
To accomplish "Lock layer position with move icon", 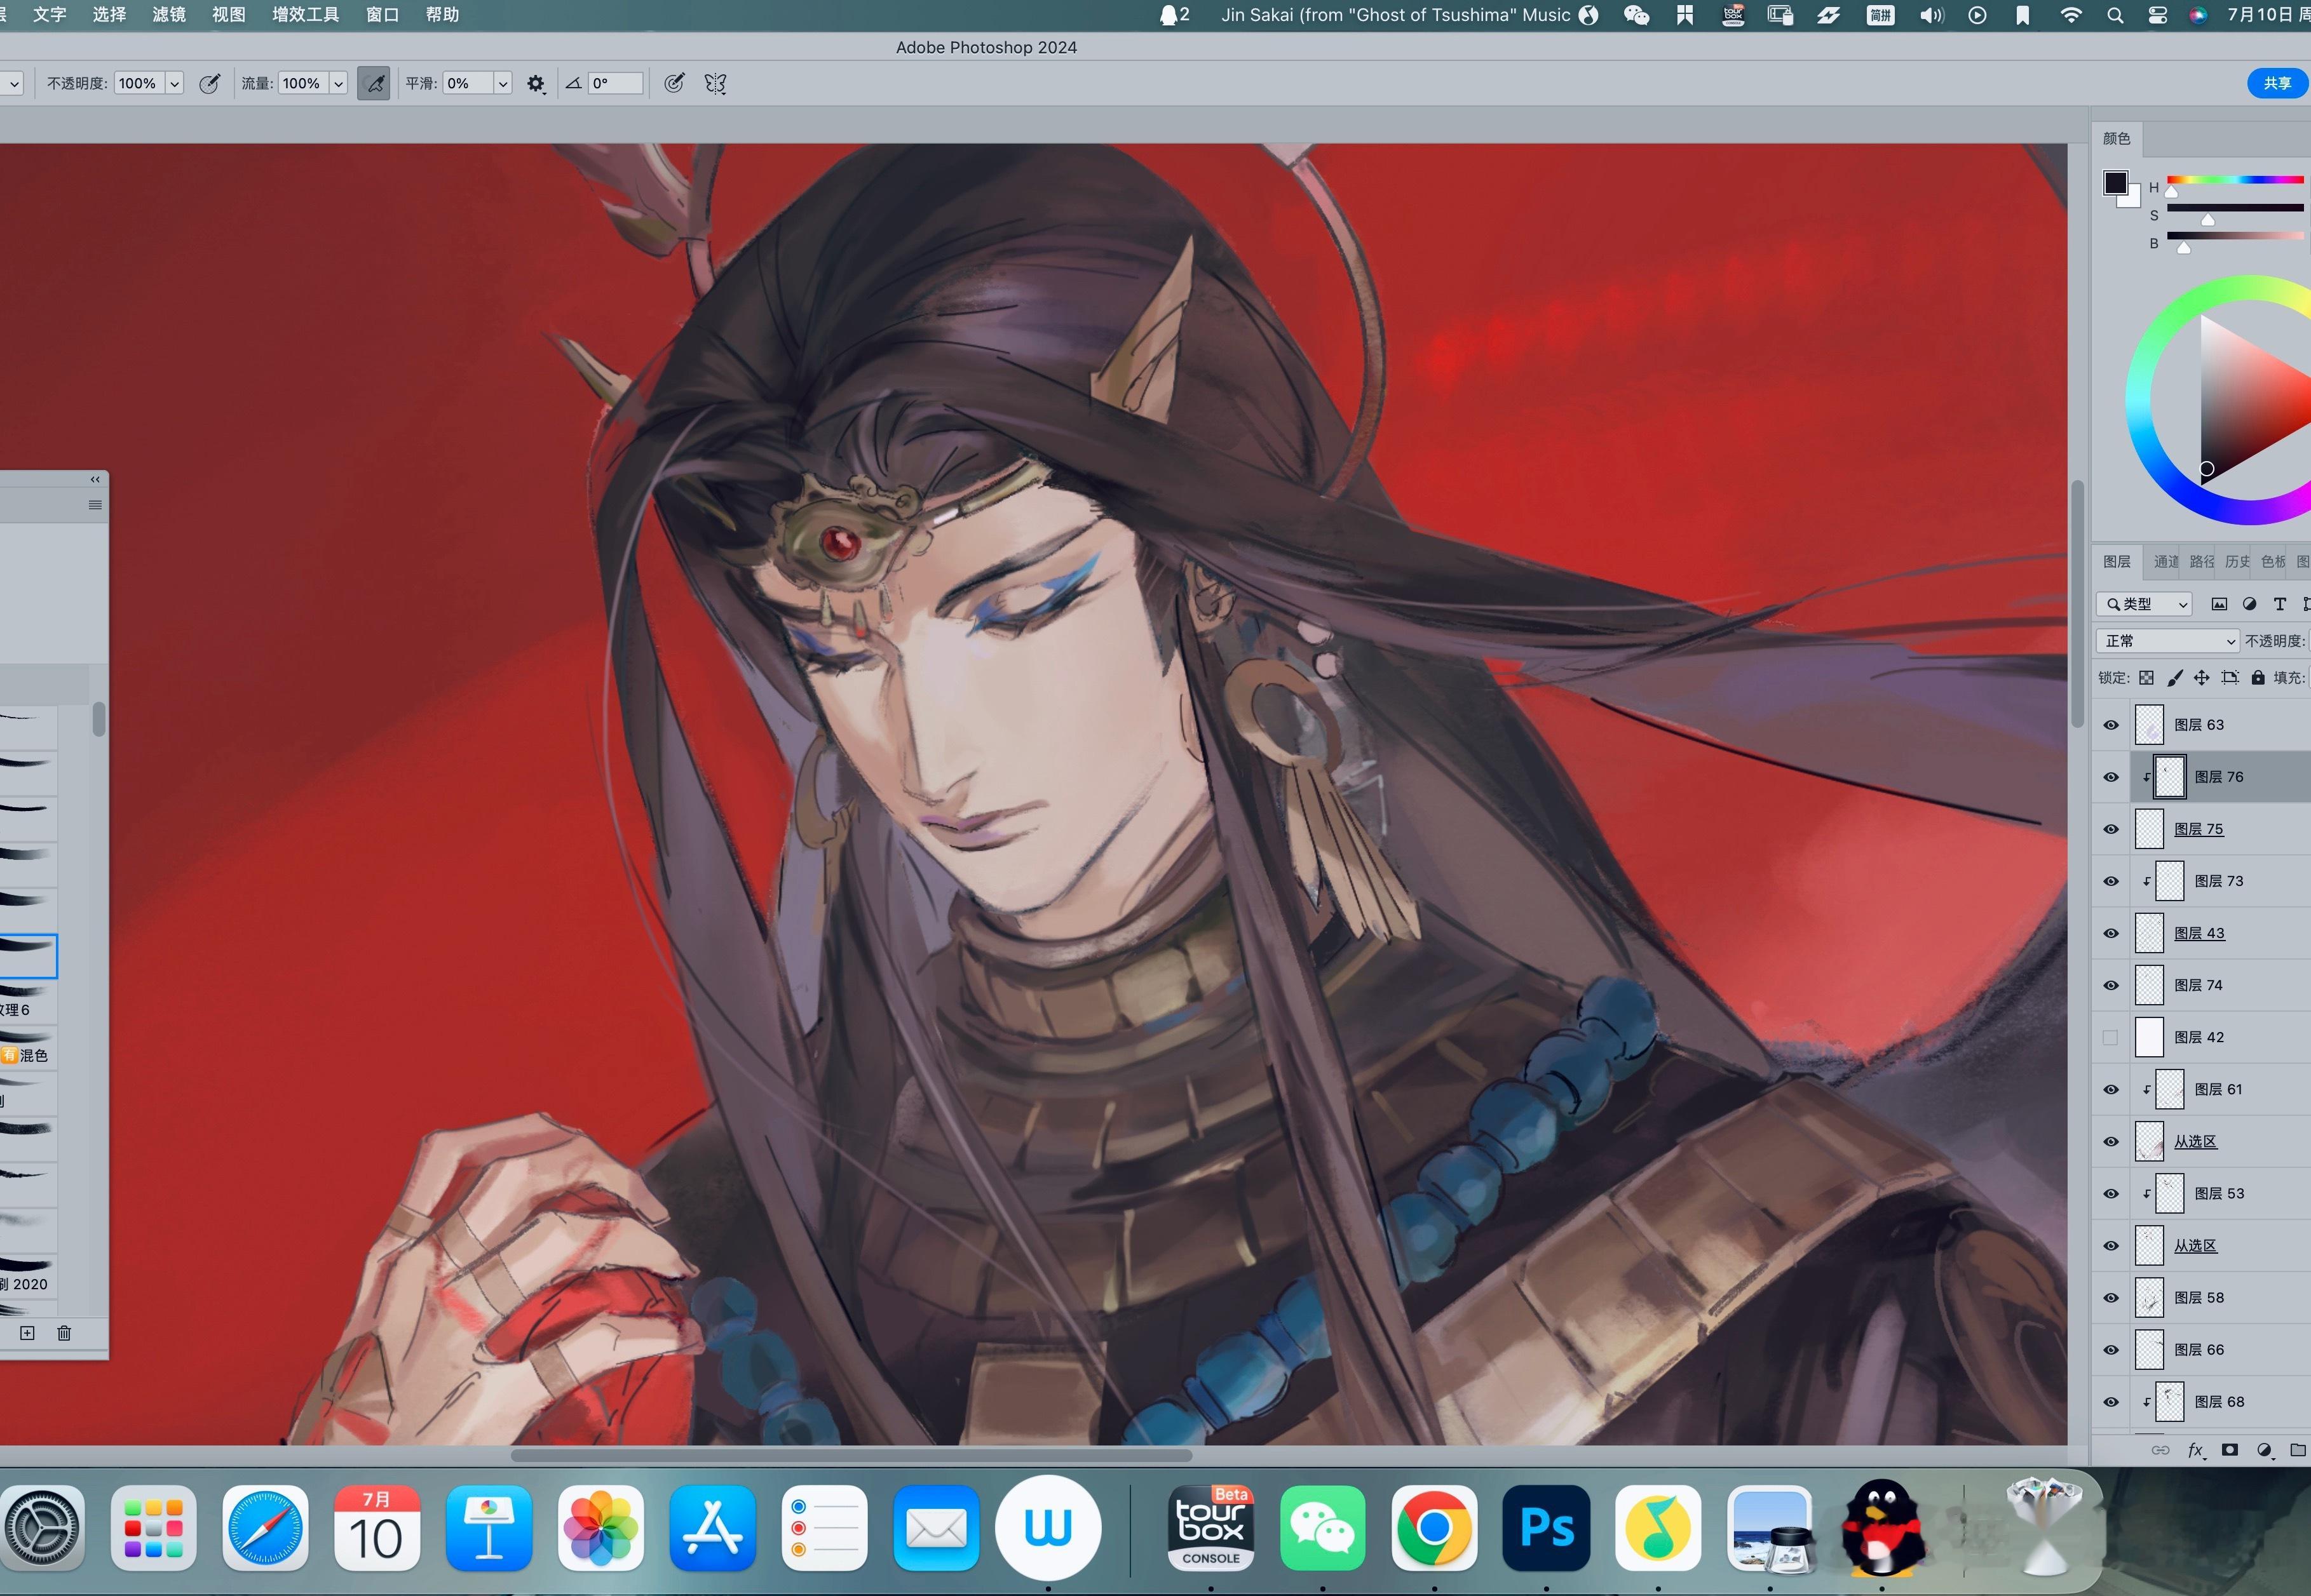I will coord(2202,678).
